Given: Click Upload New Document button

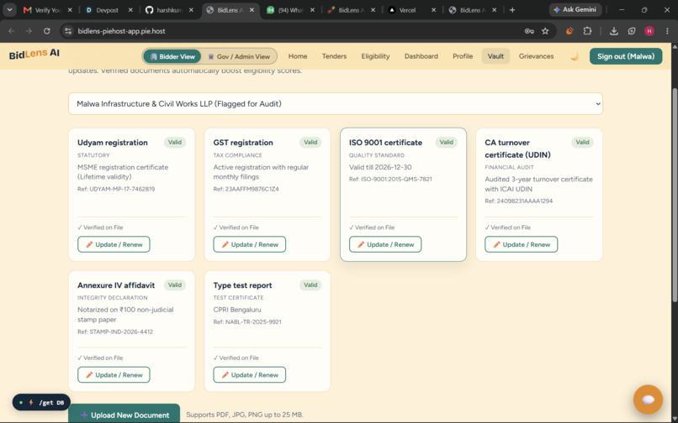Looking at the screenshot, I should (x=124, y=415).
